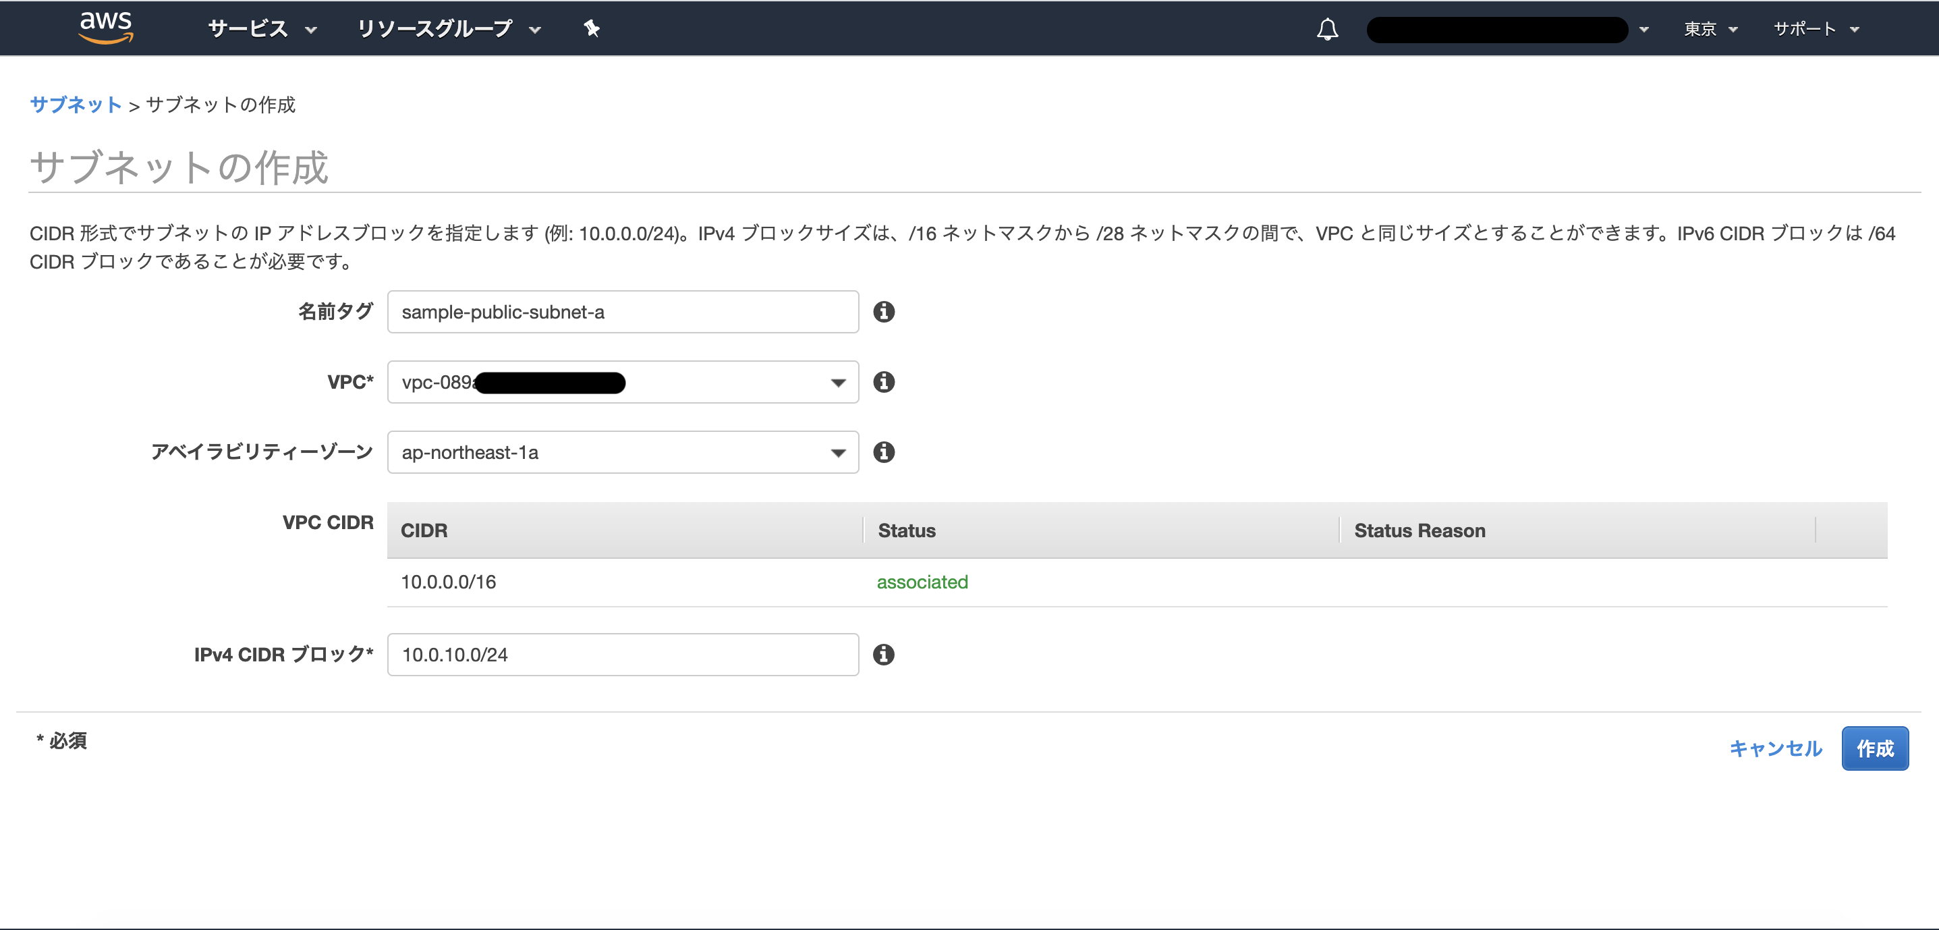Screen dimensions: 1939x930
Task: Click info icon beside availability zone dropdown
Action: tap(884, 452)
